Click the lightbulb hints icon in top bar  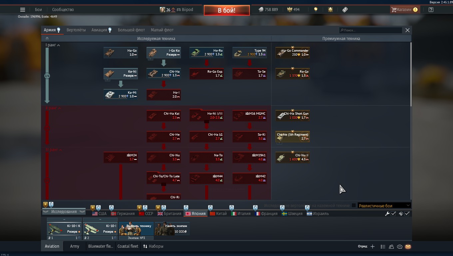point(316,10)
